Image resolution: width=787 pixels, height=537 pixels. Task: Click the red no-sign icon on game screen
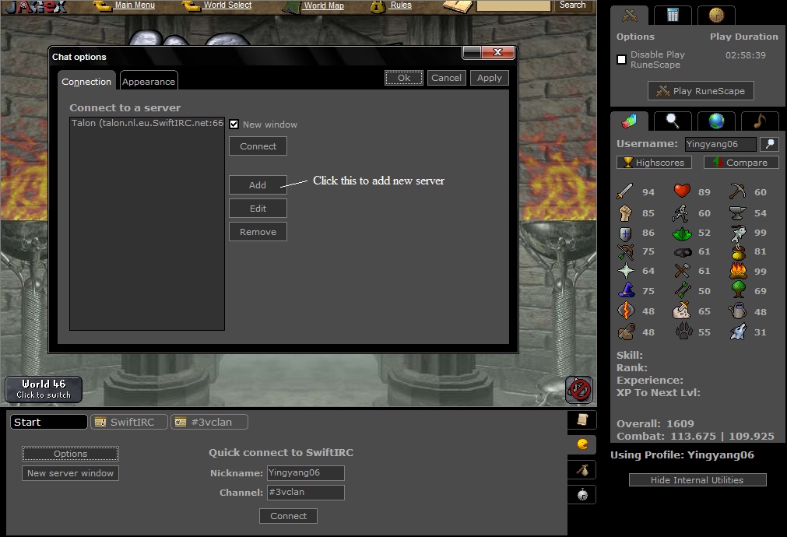(x=580, y=389)
